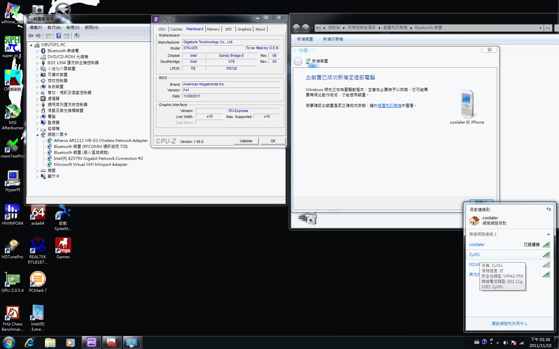Open the aida64 desktop shortcut
This screenshot has width=559, height=349.
point(38,215)
